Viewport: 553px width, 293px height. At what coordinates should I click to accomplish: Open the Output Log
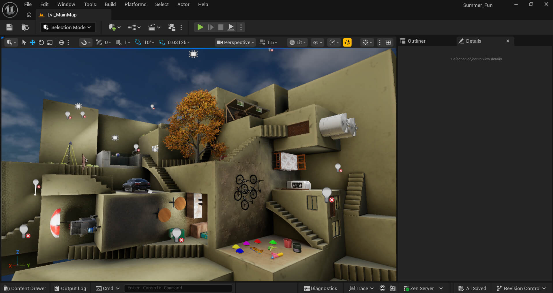click(x=70, y=288)
